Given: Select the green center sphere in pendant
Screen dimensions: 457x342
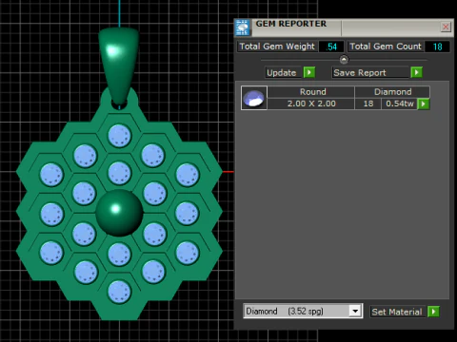Looking at the screenshot, I should [119, 213].
